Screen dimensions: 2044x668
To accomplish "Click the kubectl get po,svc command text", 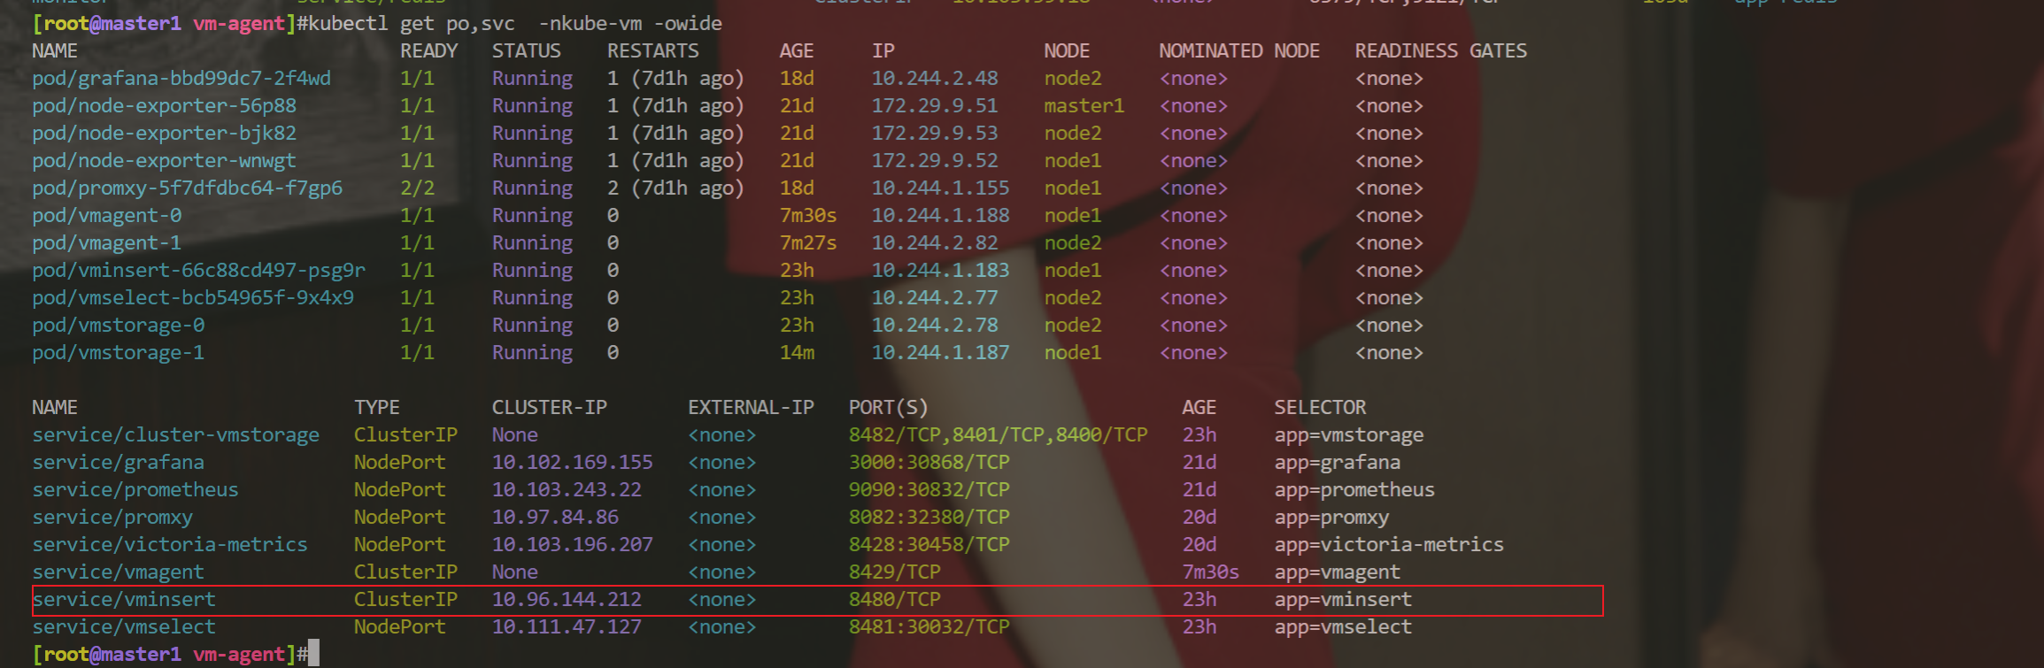I will [411, 24].
